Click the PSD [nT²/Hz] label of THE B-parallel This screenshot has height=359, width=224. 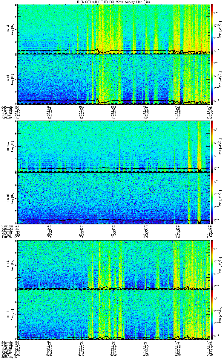pyautogui.click(x=220, y=315)
